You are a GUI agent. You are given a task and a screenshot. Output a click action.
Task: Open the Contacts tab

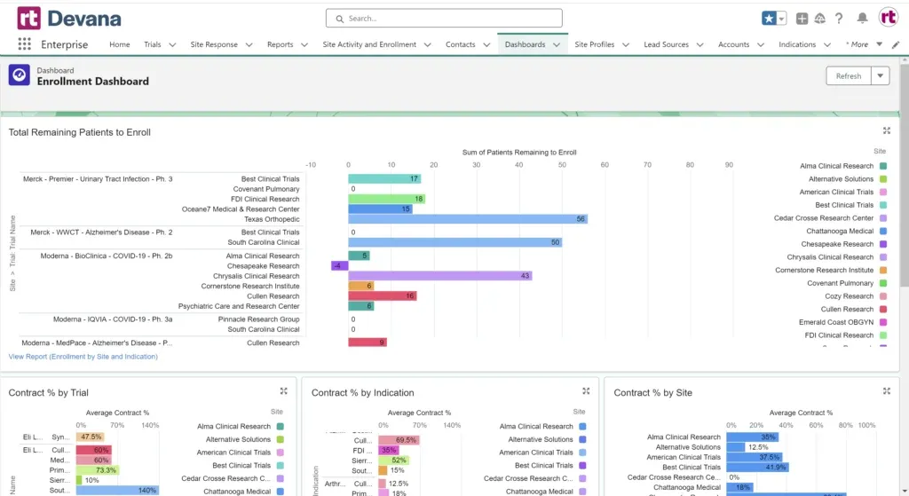pos(461,44)
